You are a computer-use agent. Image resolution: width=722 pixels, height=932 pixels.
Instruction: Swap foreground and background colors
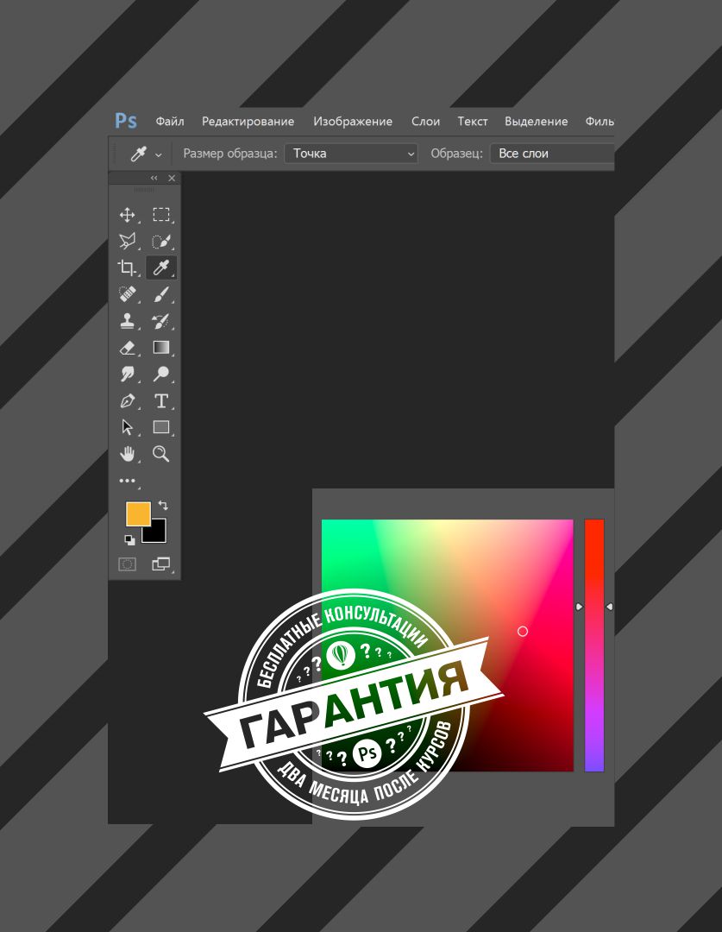click(163, 506)
